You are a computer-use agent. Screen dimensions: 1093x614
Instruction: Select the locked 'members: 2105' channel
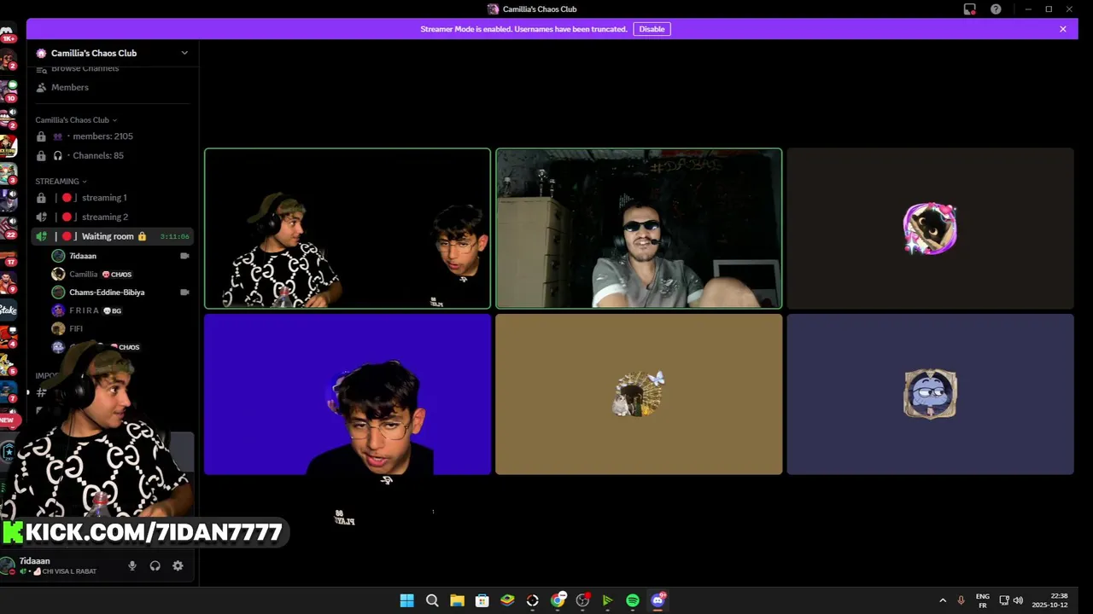click(x=112, y=136)
